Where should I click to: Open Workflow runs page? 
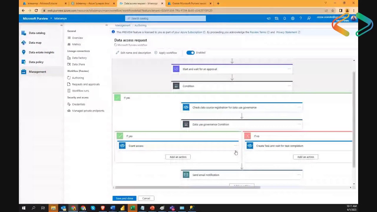80,91
